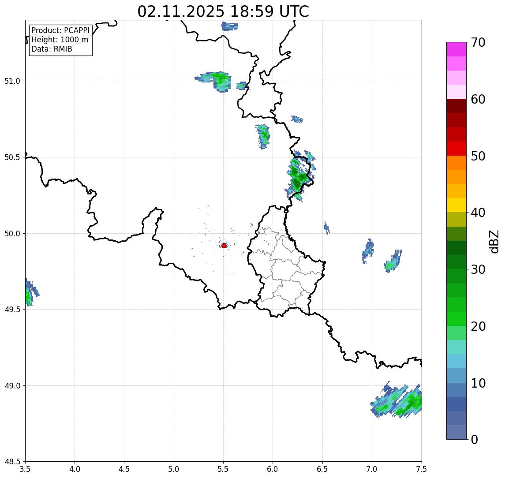Click the colorbar tick label 60
Image resolution: width=505 pixels, height=478 pixels.
coord(478,100)
